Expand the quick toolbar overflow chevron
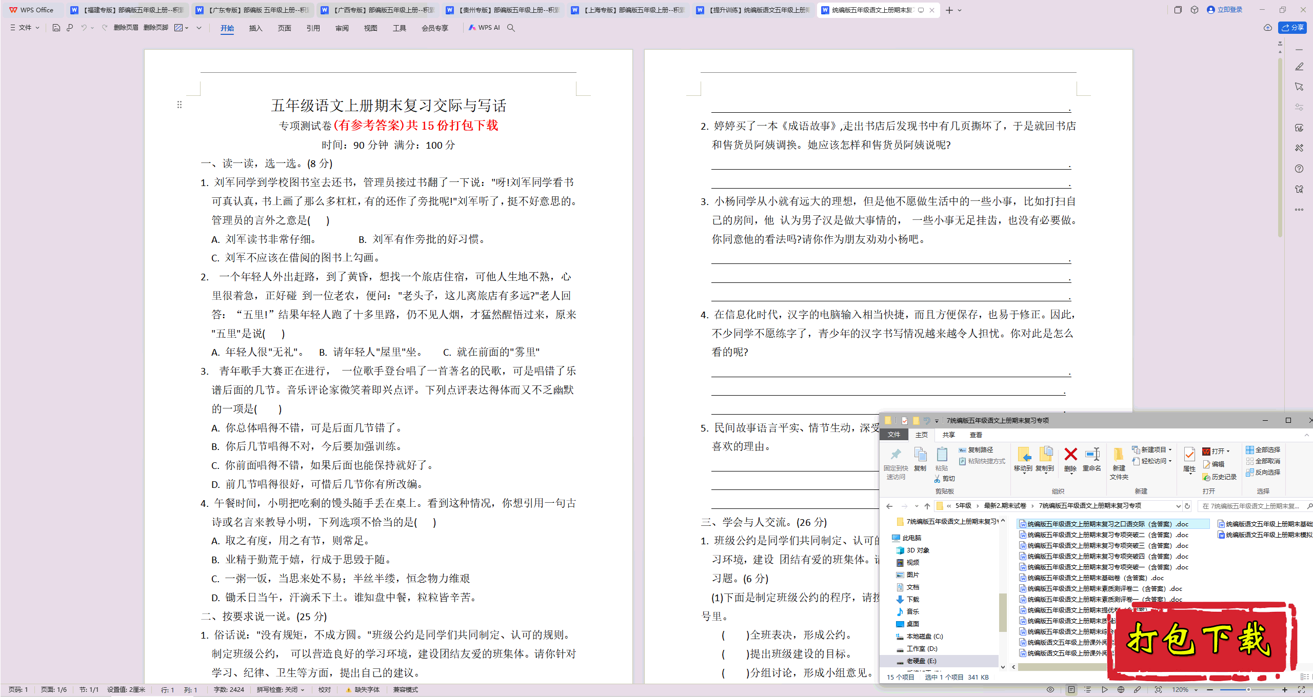 click(199, 28)
